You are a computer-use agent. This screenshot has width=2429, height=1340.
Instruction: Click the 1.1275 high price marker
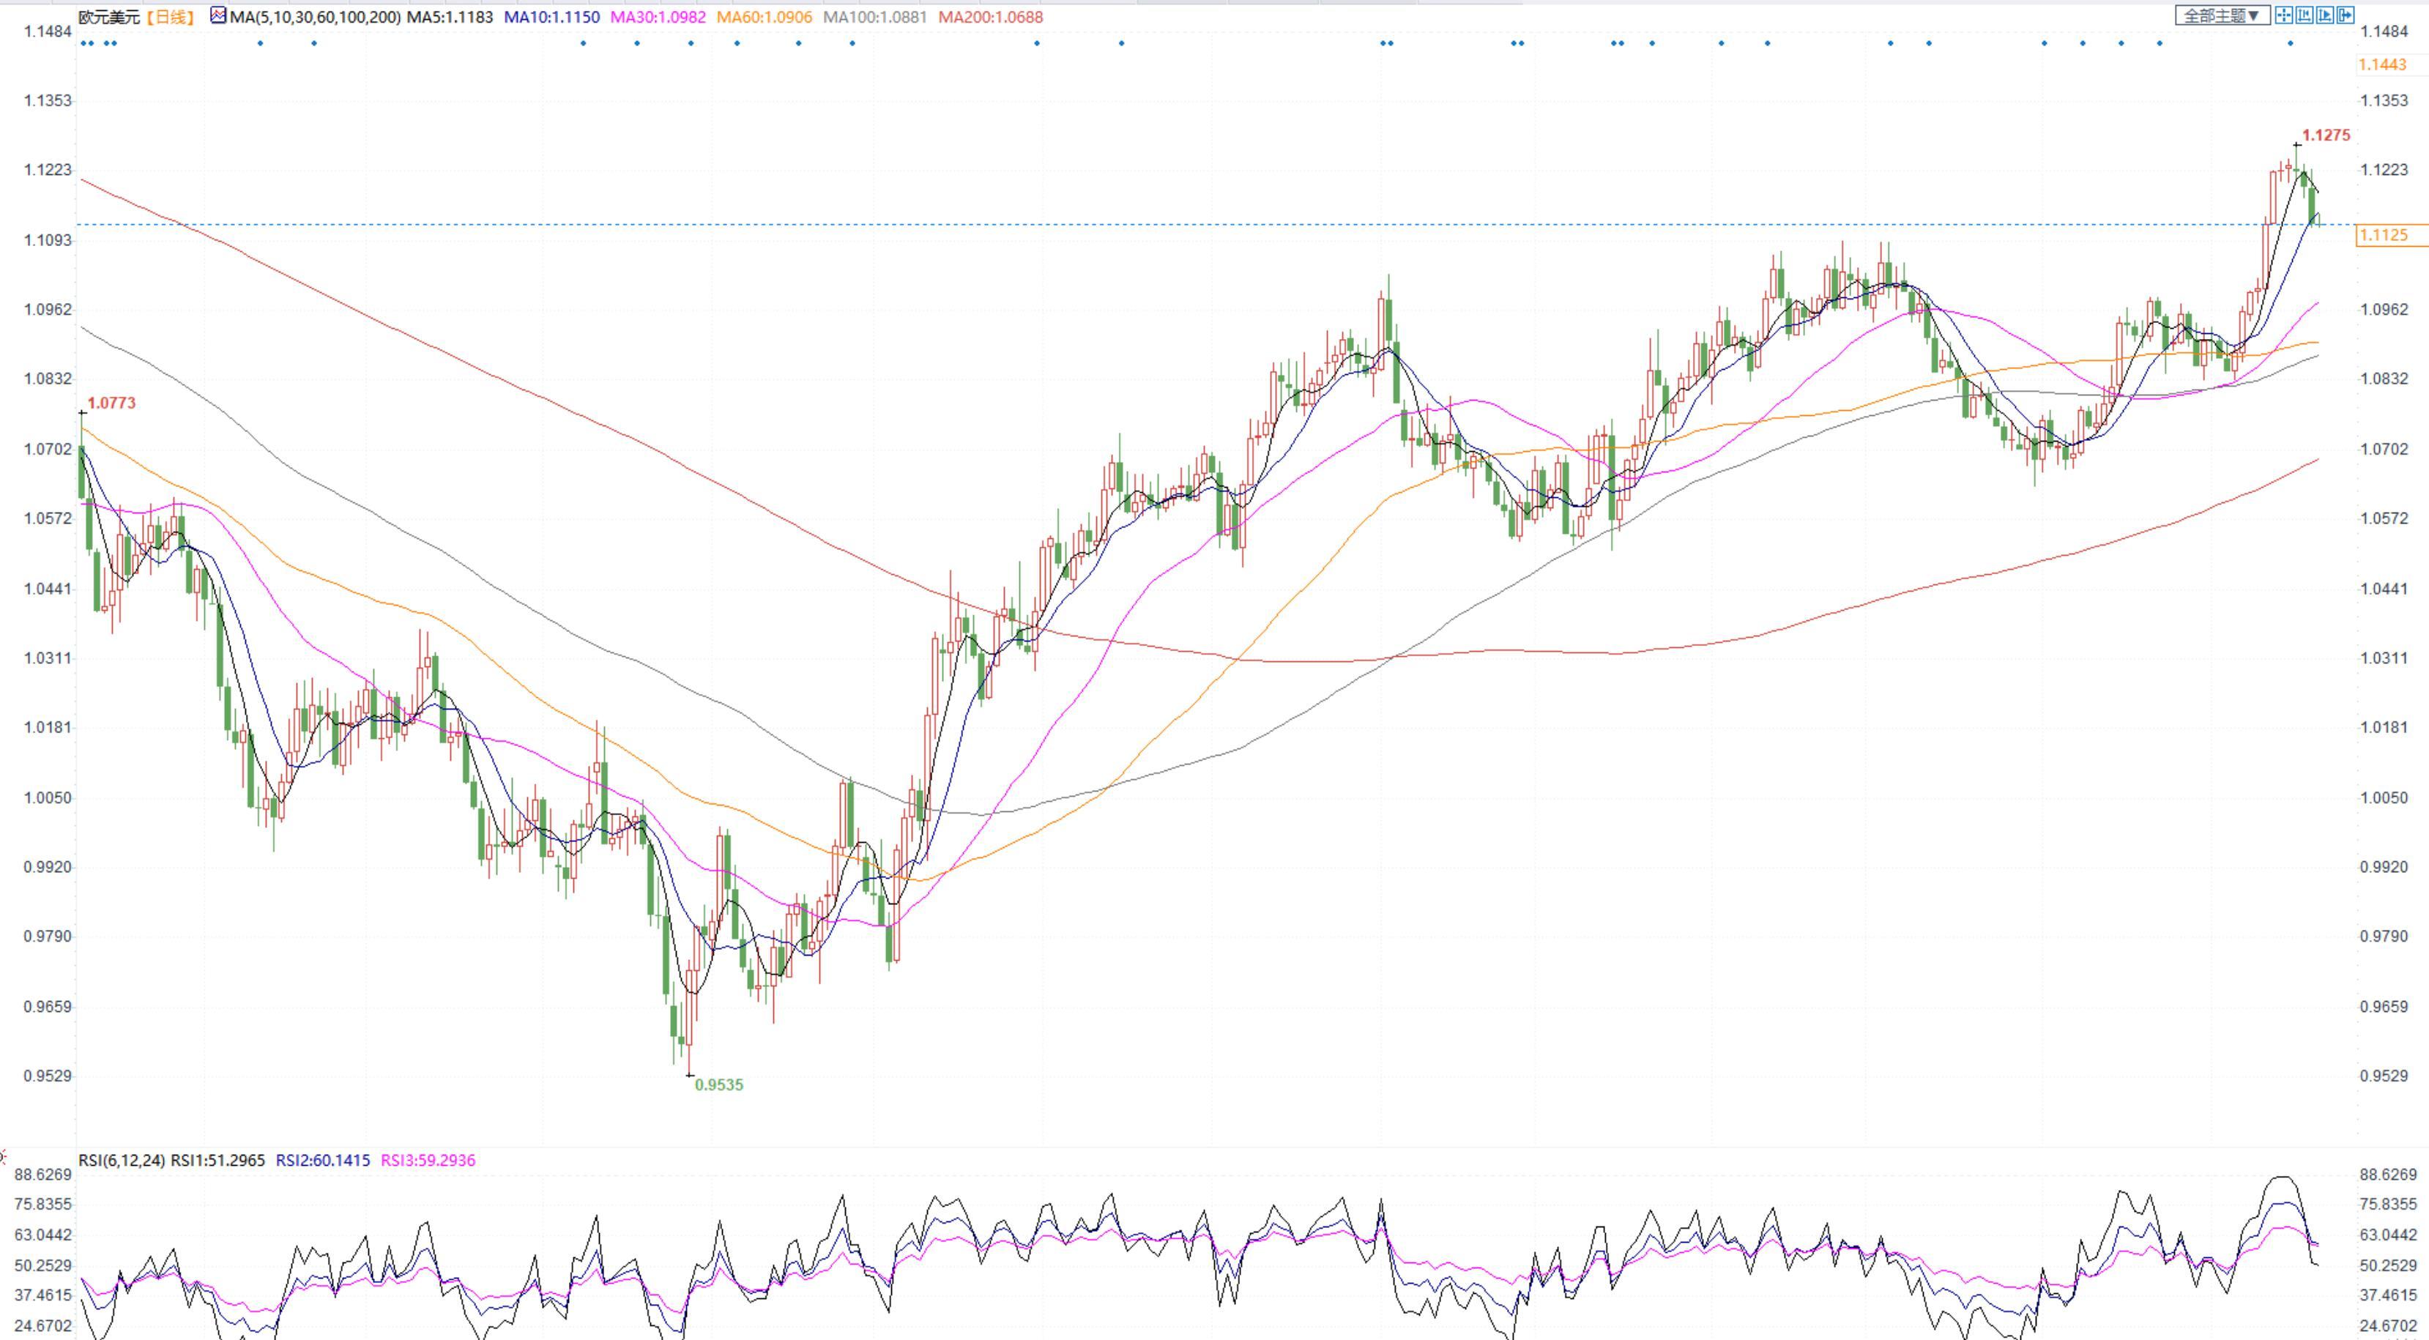click(x=2325, y=135)
